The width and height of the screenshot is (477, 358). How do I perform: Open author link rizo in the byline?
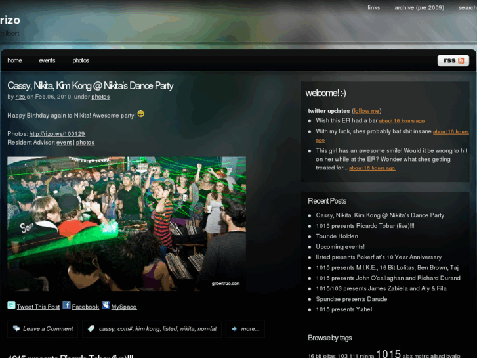20,97
